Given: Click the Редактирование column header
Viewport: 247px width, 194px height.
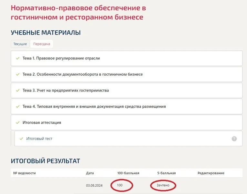Looking at the screenshot, I should (211, 173).
